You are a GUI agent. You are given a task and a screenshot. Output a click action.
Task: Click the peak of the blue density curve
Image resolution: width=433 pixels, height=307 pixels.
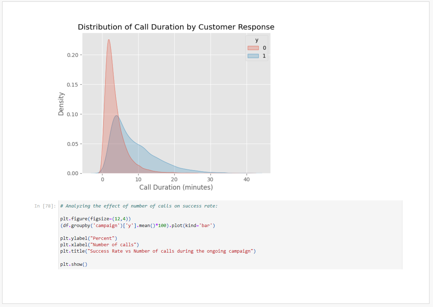point(117,116)
